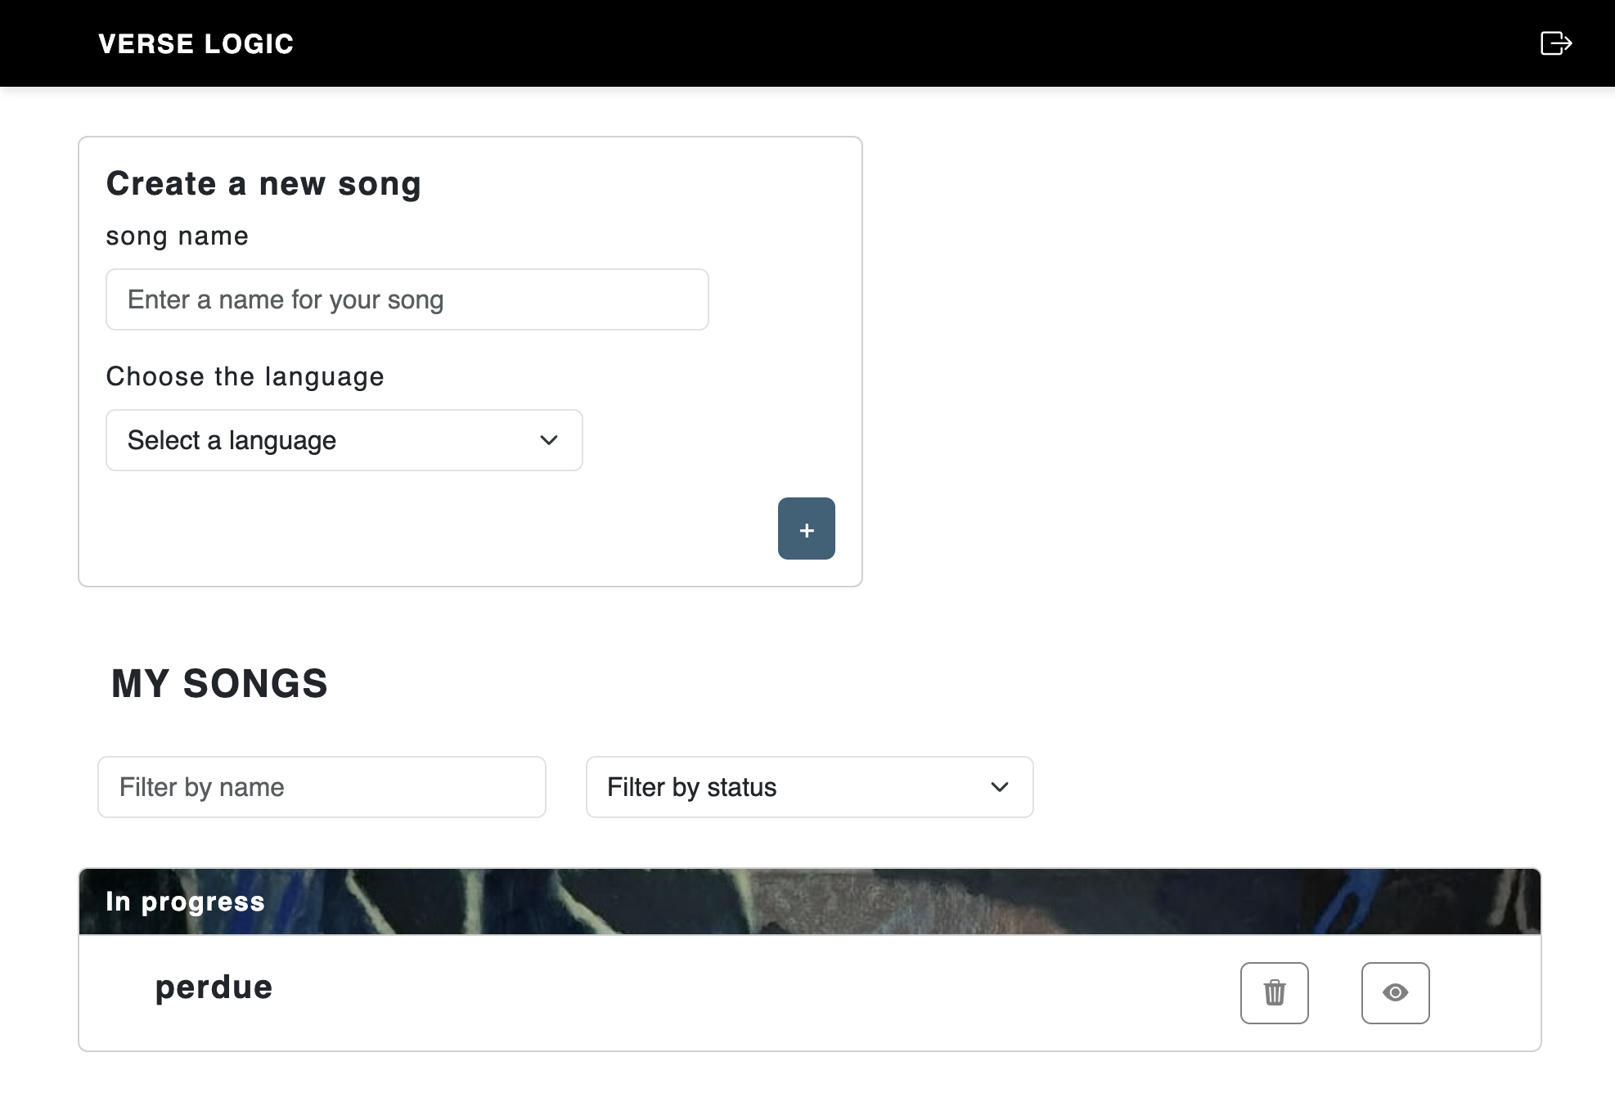Click the MY SONGS heading
This screenshot has height=1093, width=1615.
click(219, 683)
